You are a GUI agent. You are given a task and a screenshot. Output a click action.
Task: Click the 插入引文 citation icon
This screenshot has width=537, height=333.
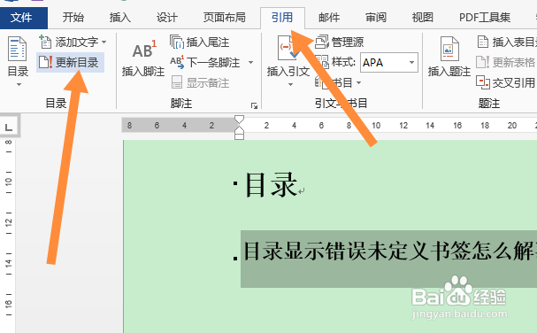pos(288,48)
